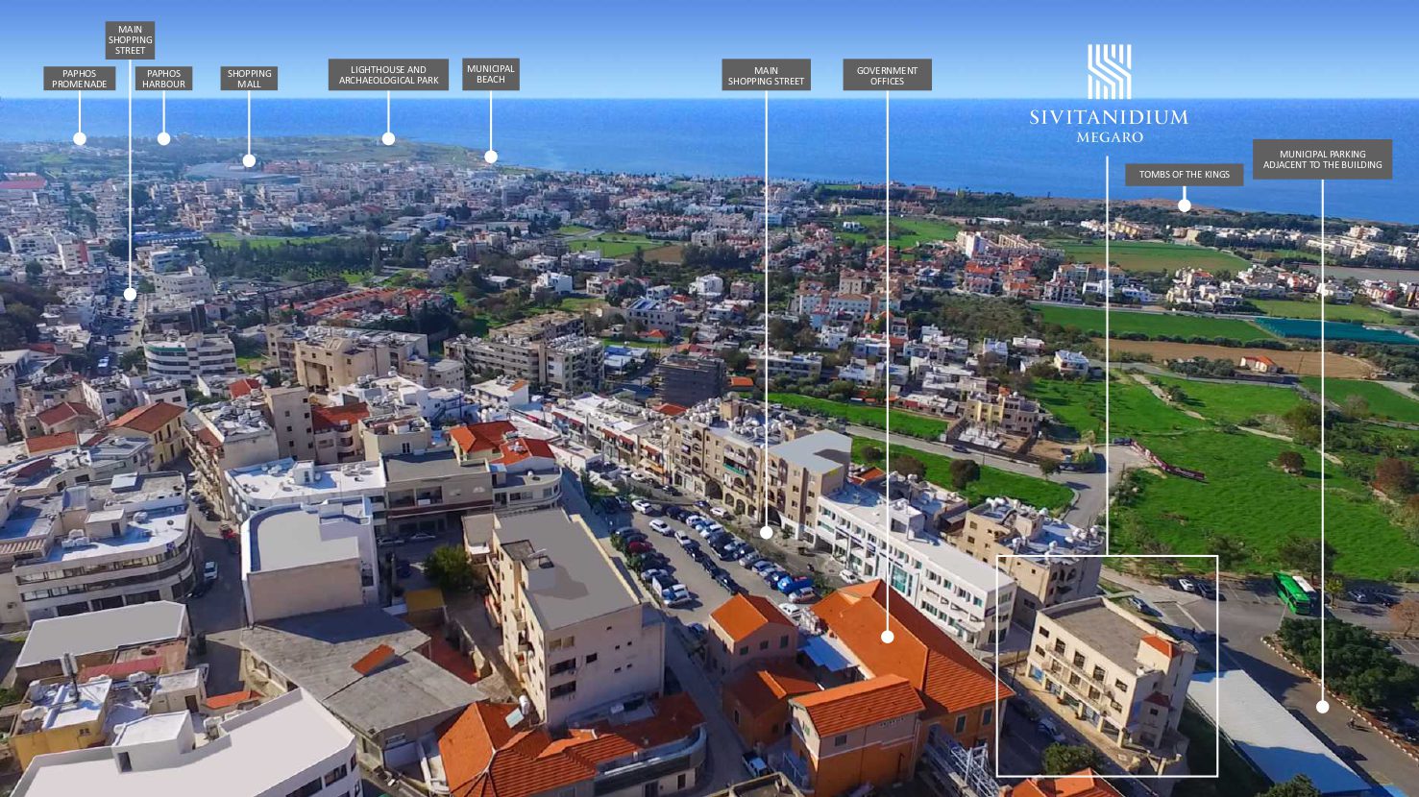This screenshot has width=1419, height=797.
Task: Select the Government Offices marker point
Action: [x=887, y=636]
